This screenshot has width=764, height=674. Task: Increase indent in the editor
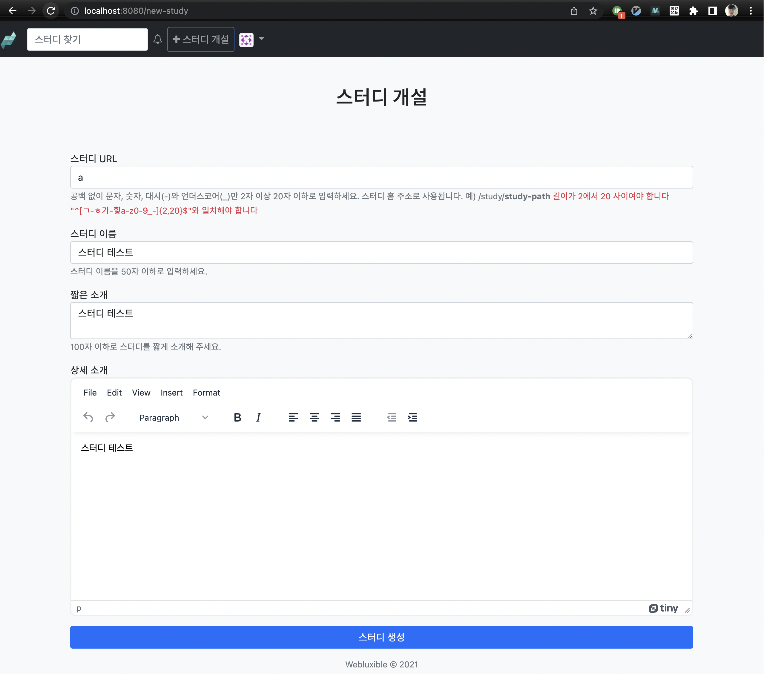[x=412, y=417]
